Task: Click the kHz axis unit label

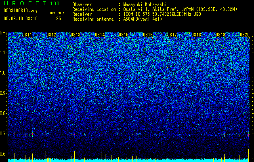Action: pyautogui.click(x=4, y=33)
